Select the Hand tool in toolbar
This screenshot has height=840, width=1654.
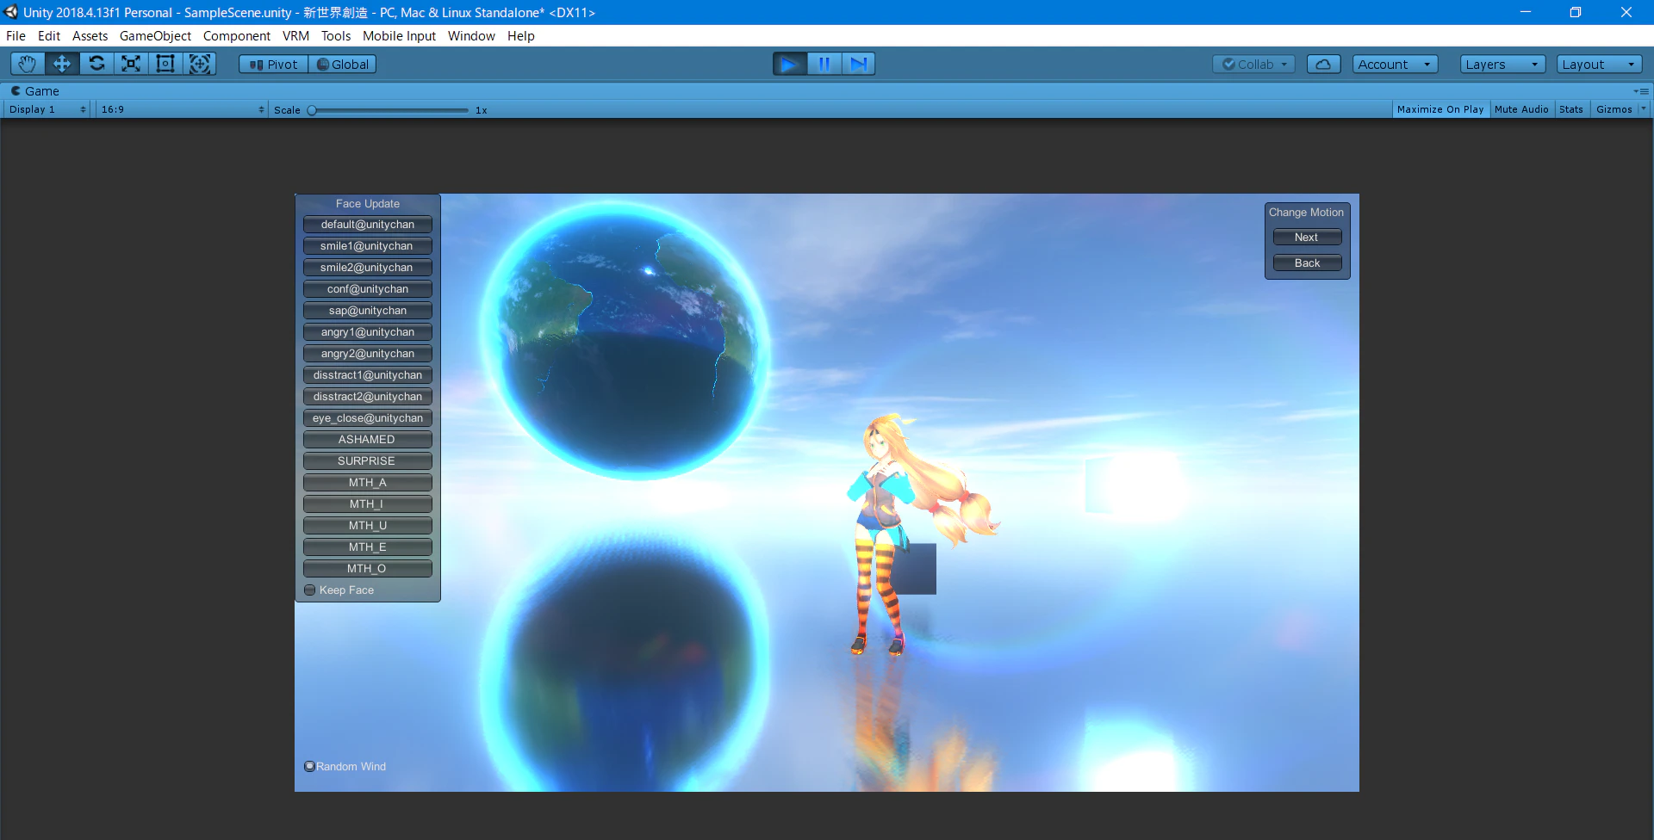click(28, 64)
